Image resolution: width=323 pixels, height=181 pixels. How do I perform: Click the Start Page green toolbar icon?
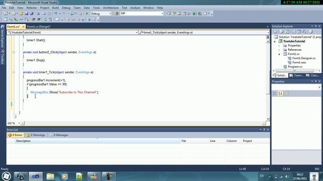[195, 14]
